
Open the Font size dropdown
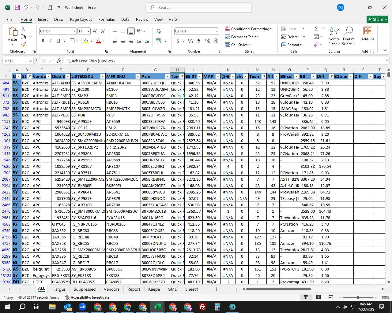[89, 31]
